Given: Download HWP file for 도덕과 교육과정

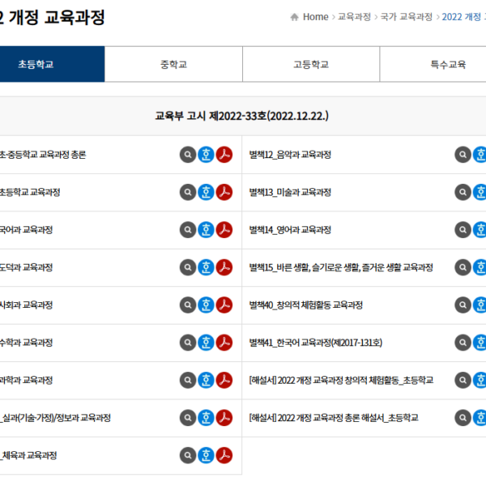Looking at the screenshot, I should click(206, 267).
